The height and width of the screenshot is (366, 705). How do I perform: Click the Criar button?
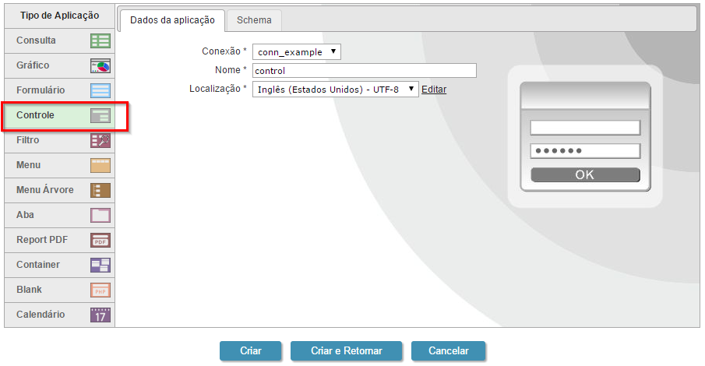coord(251,351)
